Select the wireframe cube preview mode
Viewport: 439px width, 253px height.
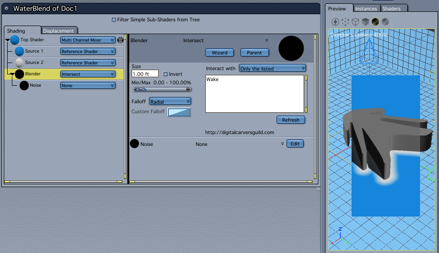pos(355,22)
